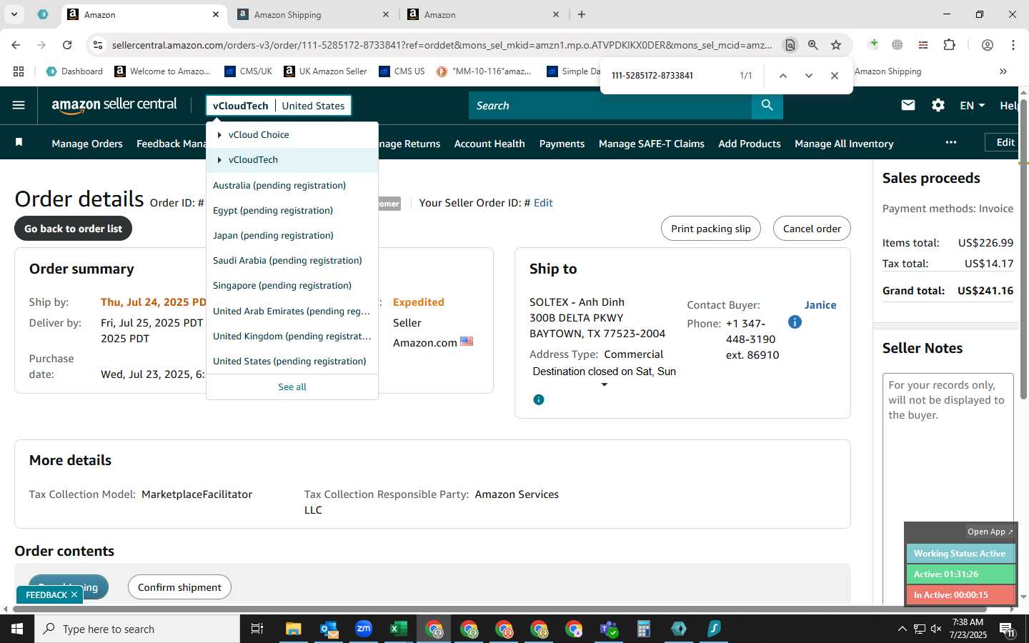Click the info icon below destination closed

(539, 399)
